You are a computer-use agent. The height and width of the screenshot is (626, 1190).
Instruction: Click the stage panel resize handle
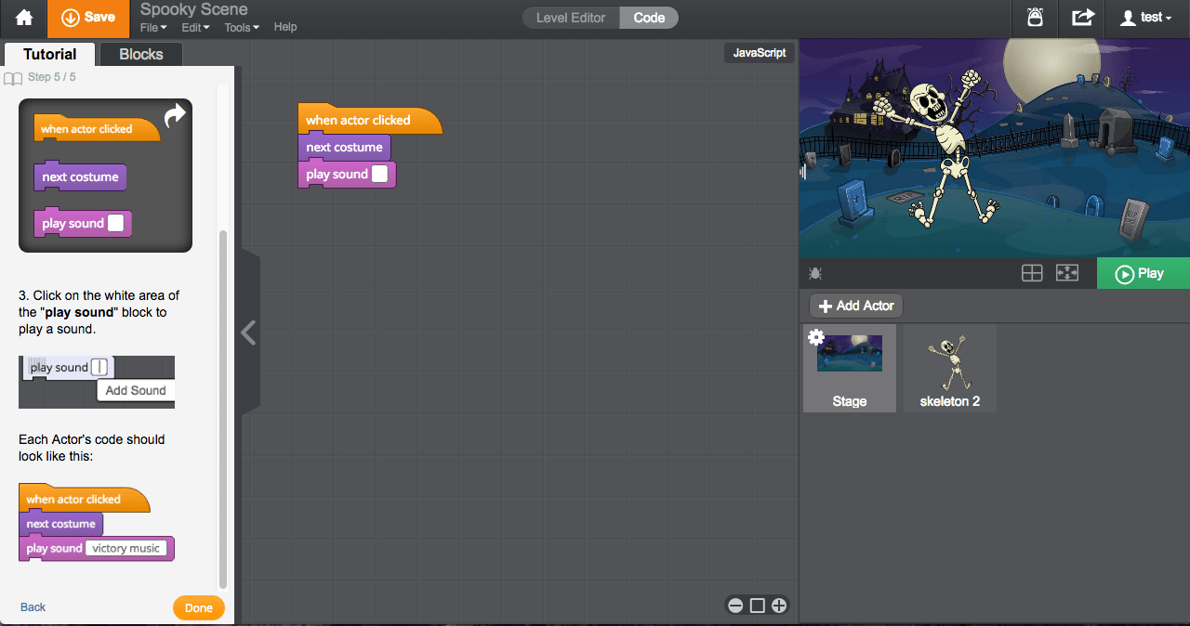point(803,171)
